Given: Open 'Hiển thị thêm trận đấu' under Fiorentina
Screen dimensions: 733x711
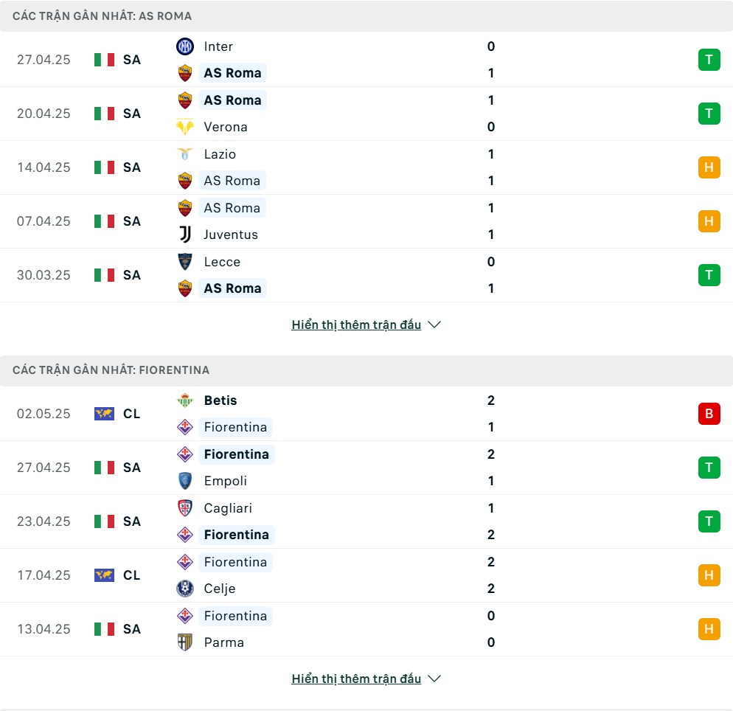Looking at the screenshot, I should pyautogui.click(x=356, y=679).
